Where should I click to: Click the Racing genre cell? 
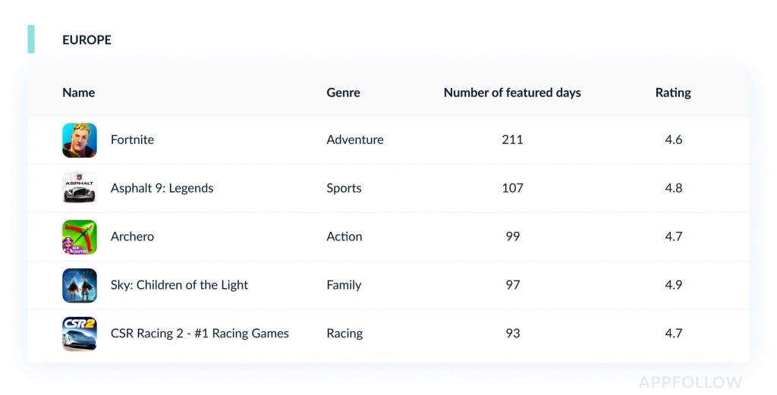coord(344,334)
